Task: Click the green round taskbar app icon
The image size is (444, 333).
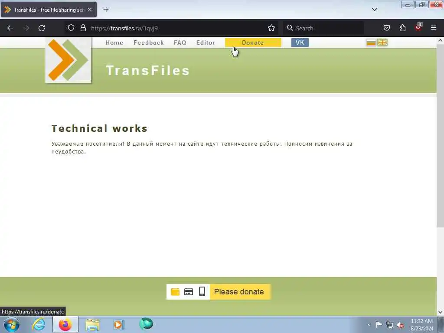Action: [146, 324]
